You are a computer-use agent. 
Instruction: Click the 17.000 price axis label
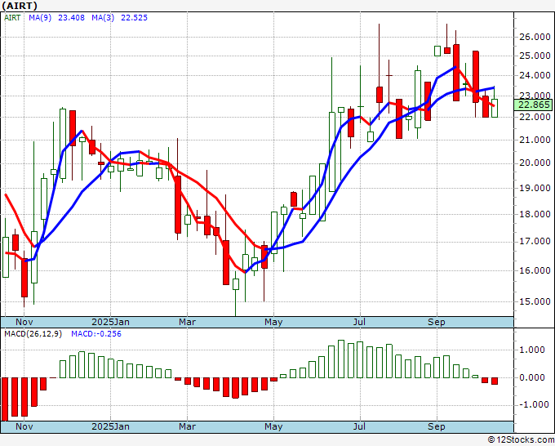tap(534, 241)
